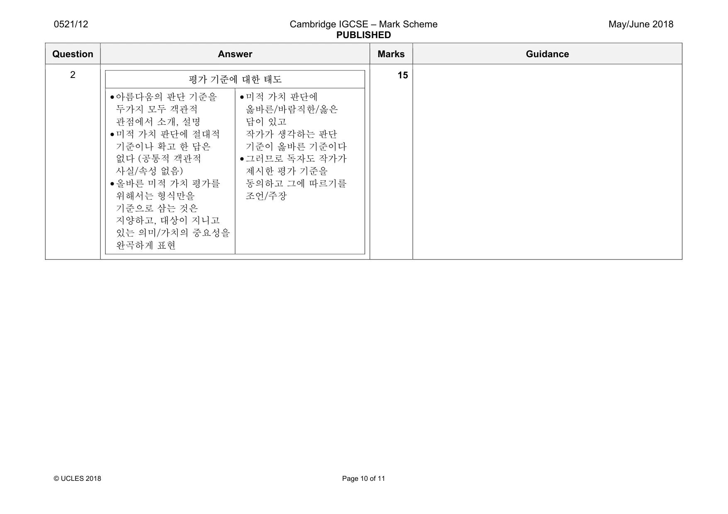Click the line 완곡하게 표현
Image resolution: width=728 pixels, height=514 pixels.
pos(146,245)
